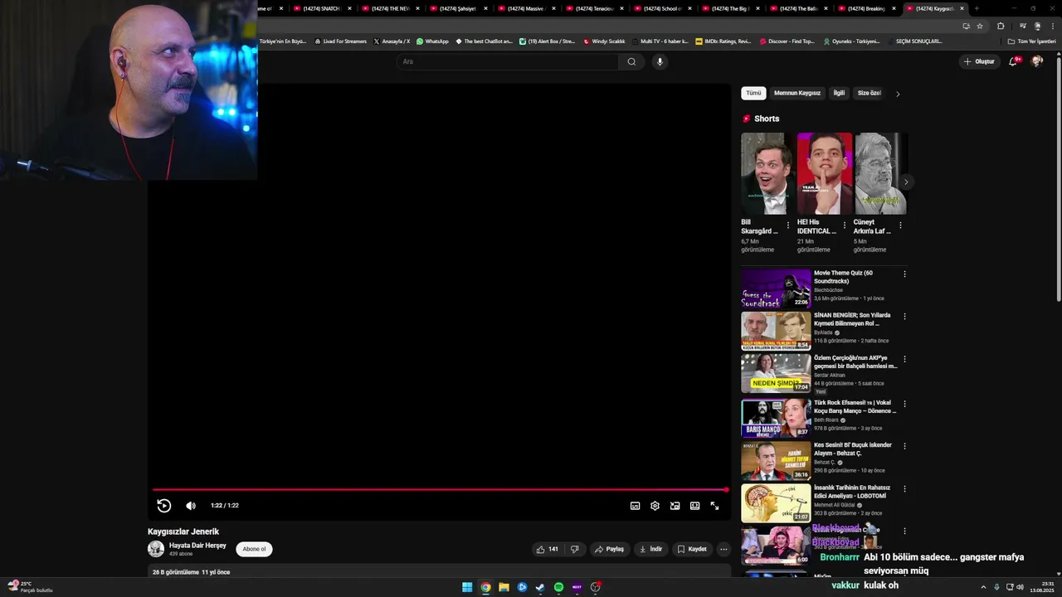
Task: Open the account profile avatar menu
Action: pyautogui.click(x=1036, y=61)
